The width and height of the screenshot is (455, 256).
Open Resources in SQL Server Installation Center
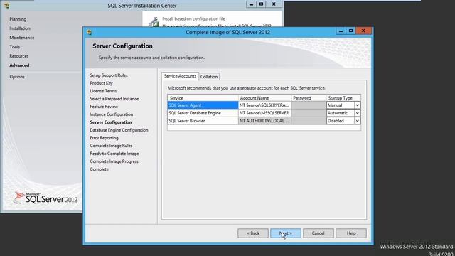pos(19,56)
